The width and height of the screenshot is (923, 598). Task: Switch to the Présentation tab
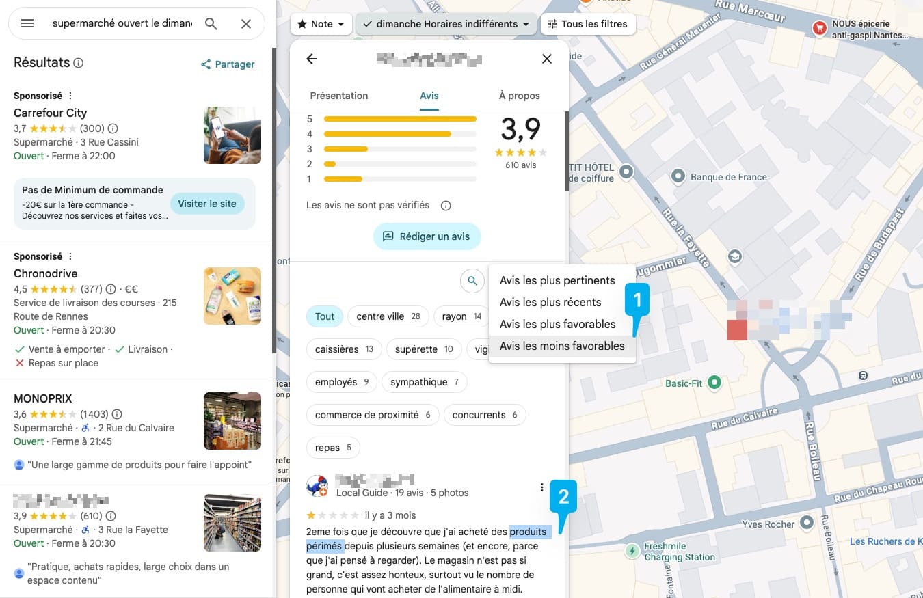point(339,96)
